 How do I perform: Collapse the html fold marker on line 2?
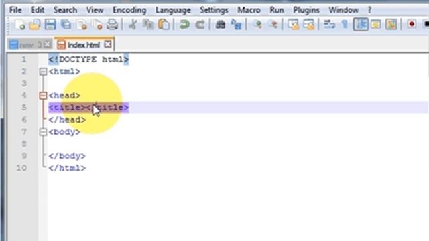[x=43, y=72]
